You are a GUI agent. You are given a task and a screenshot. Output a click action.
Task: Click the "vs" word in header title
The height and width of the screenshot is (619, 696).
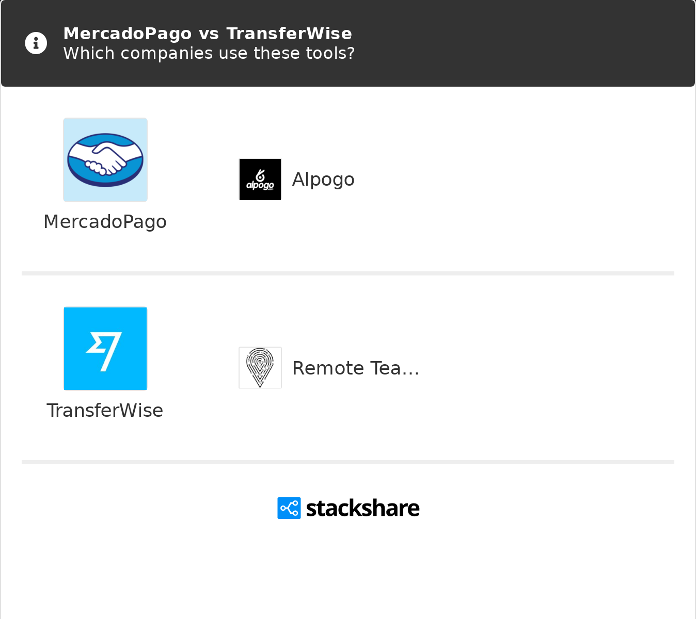pos(209,34)
